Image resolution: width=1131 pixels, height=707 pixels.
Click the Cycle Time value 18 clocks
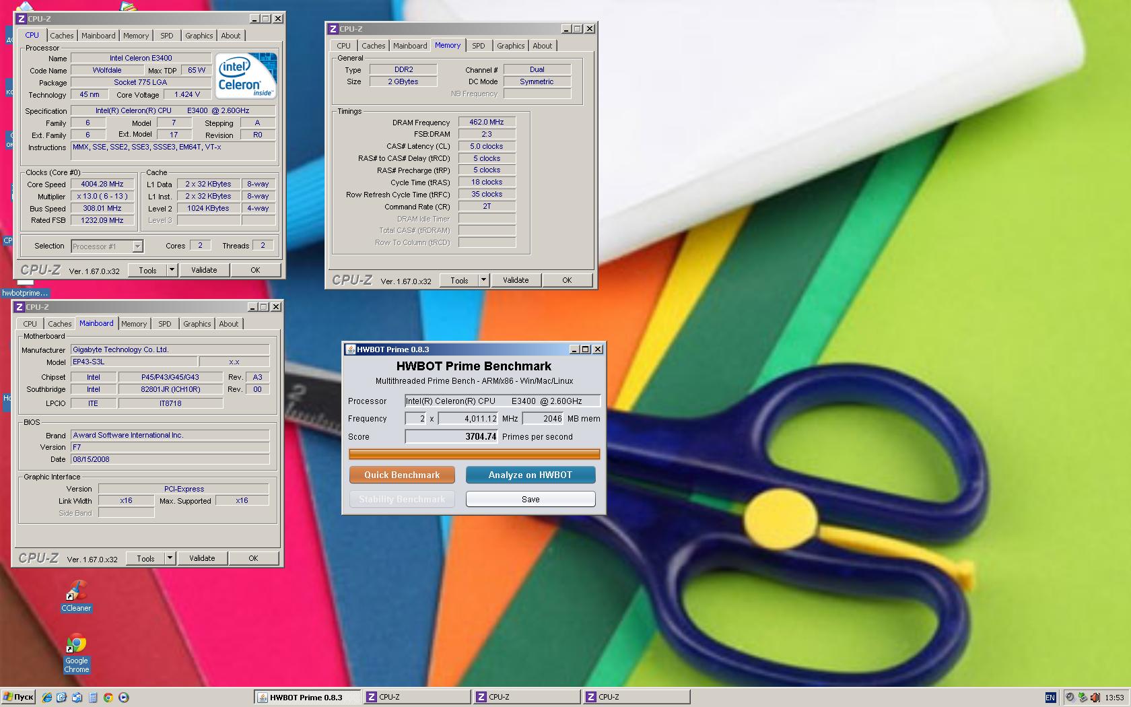[487, 182]
